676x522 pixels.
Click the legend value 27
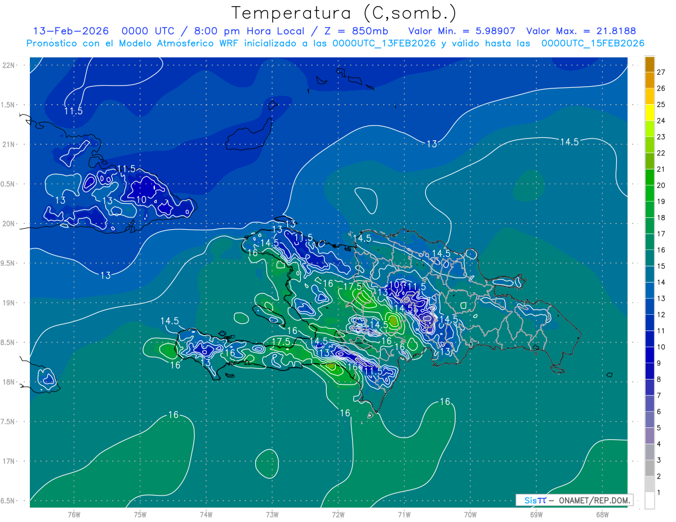661,72
